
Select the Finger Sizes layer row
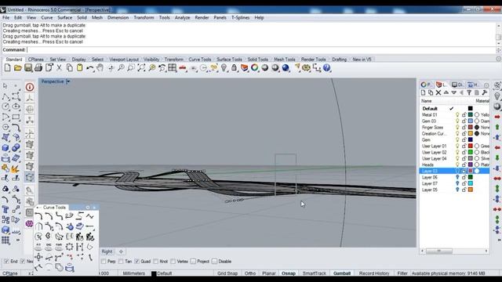point(454,127)
